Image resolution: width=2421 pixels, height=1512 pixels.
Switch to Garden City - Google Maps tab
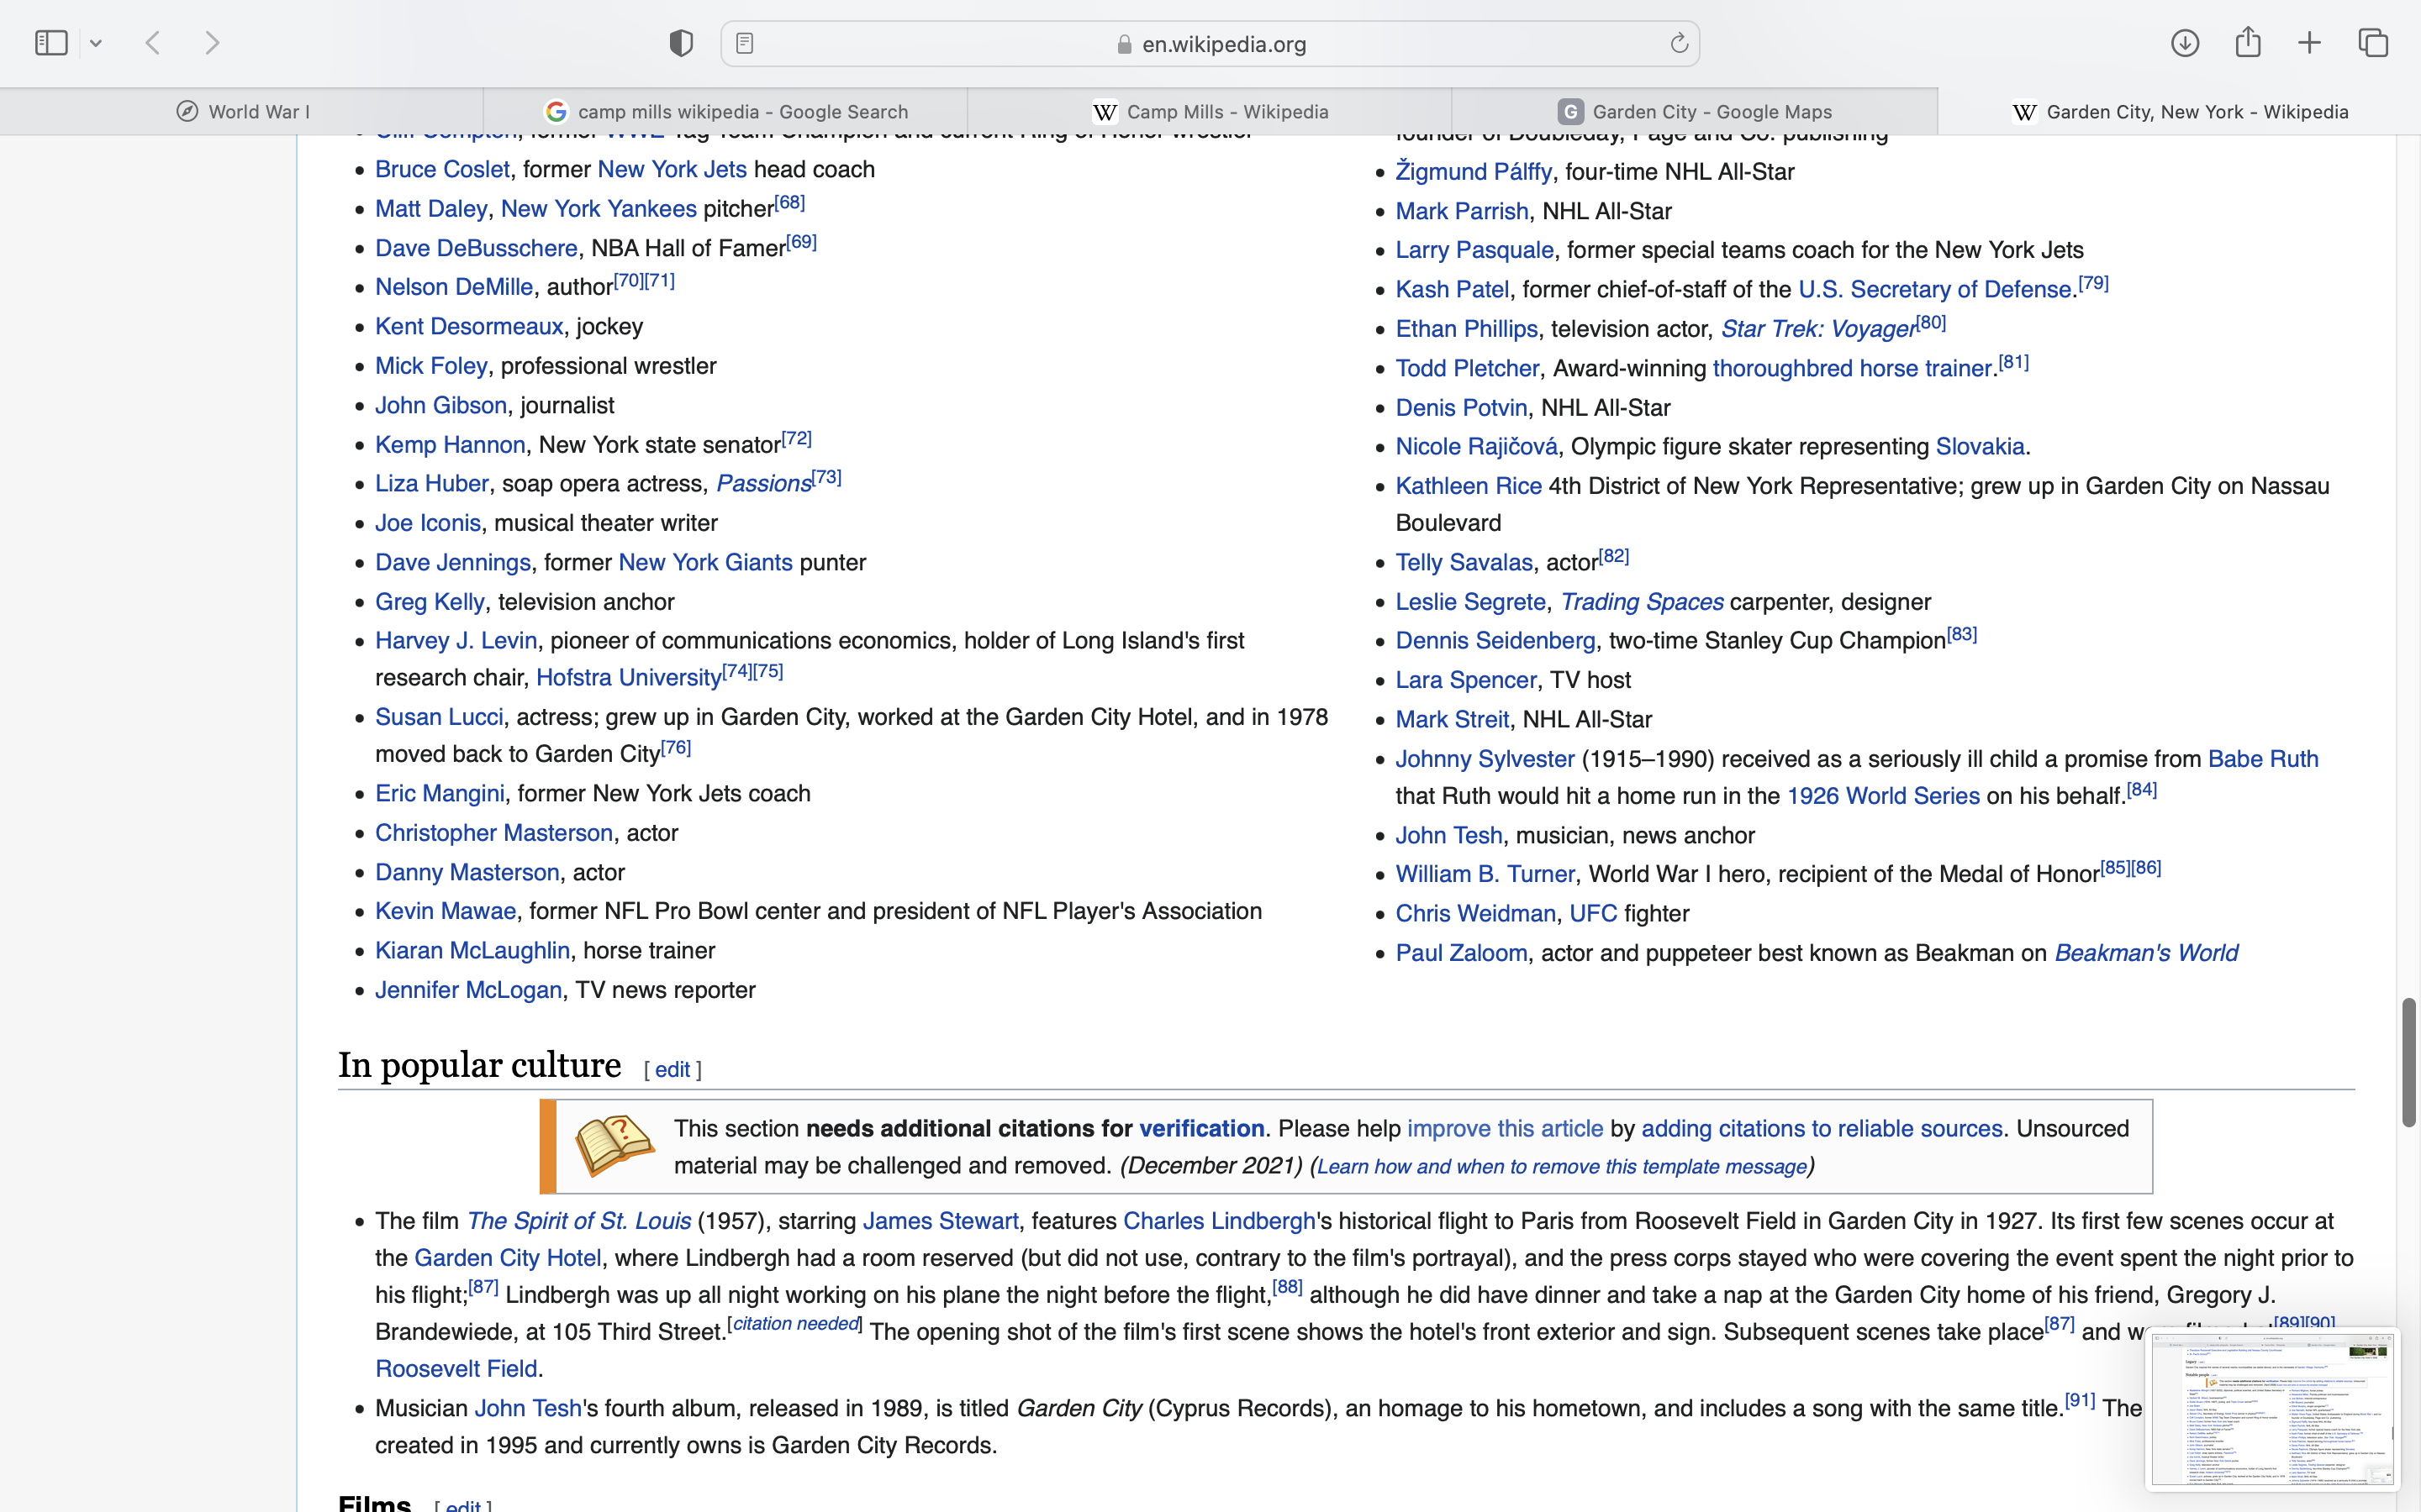click(x=1695, y=112)
